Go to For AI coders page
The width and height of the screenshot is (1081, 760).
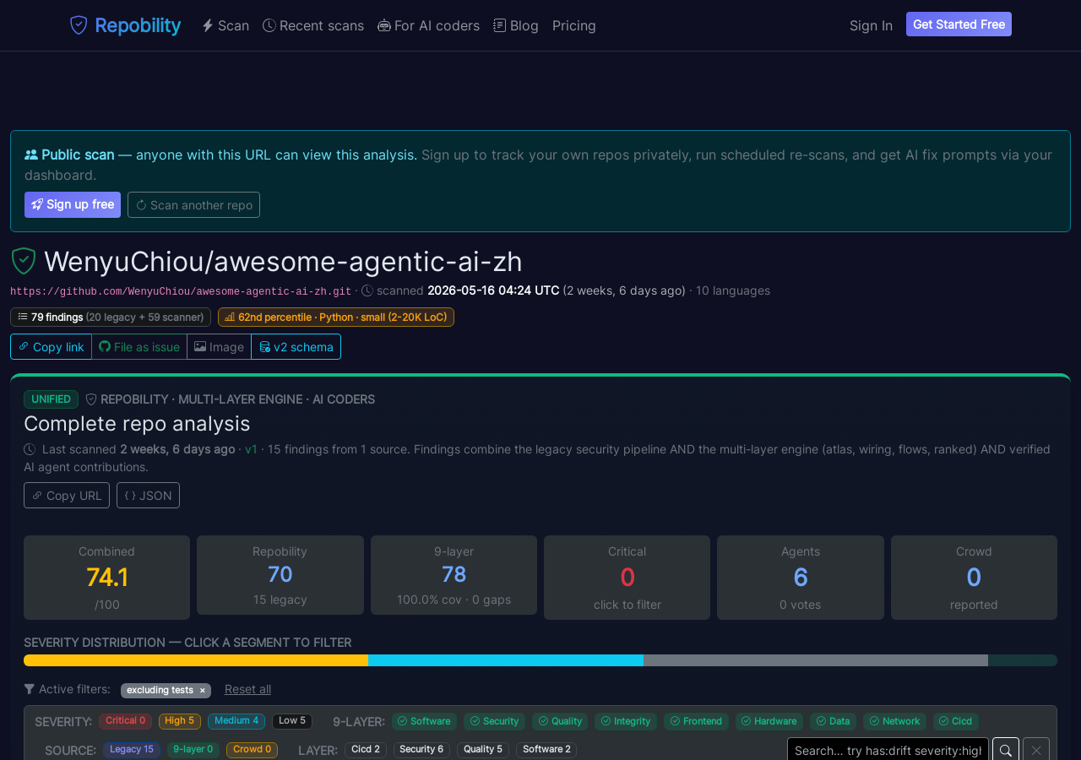coord(428,25)
